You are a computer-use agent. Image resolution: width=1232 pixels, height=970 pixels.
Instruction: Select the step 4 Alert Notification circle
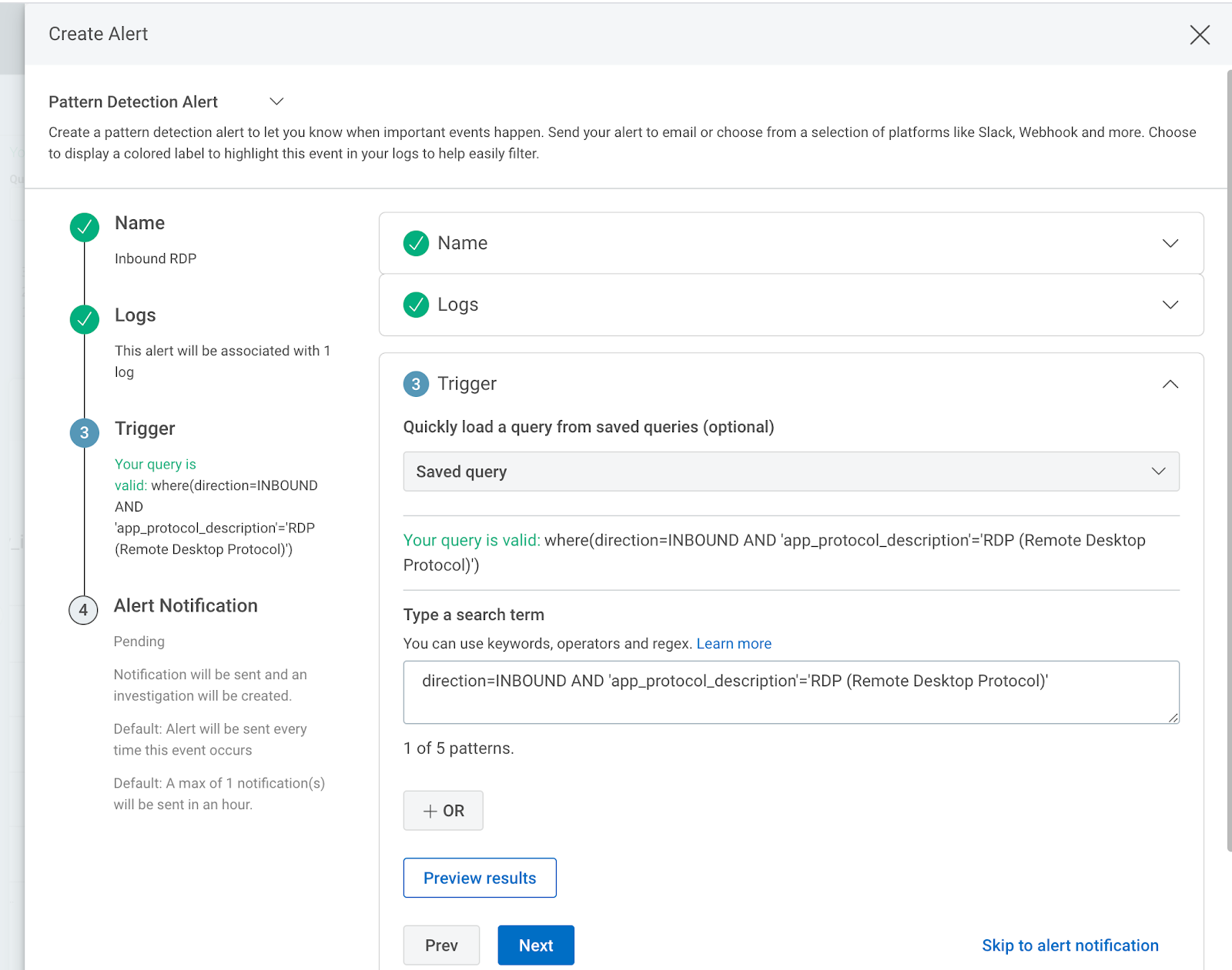tap(83, 610)
